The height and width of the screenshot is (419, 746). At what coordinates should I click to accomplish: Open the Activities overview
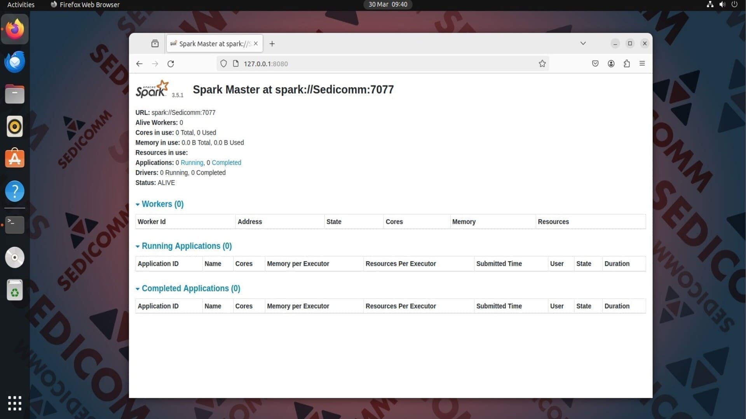pyautogui.click(x=21, y=5)
